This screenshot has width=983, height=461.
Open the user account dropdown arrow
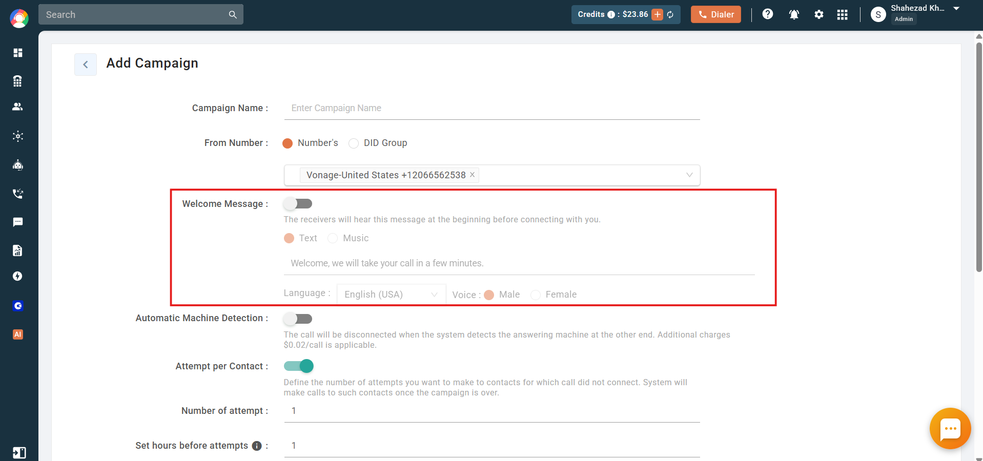point(956,9)
